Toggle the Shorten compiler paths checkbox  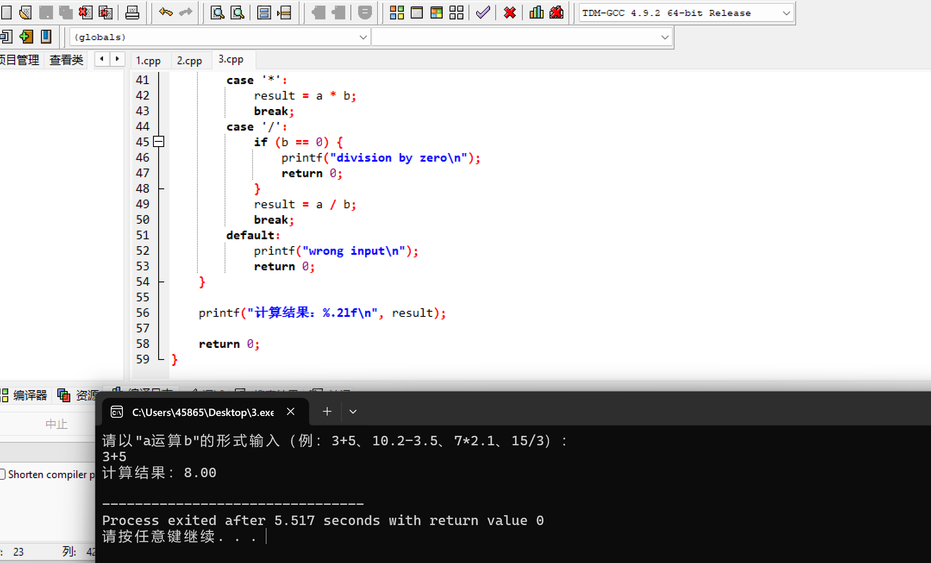coord(3,474)
